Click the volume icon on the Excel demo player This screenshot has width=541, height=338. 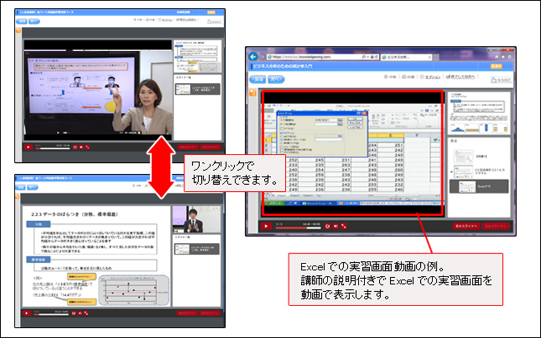point(336,226)
